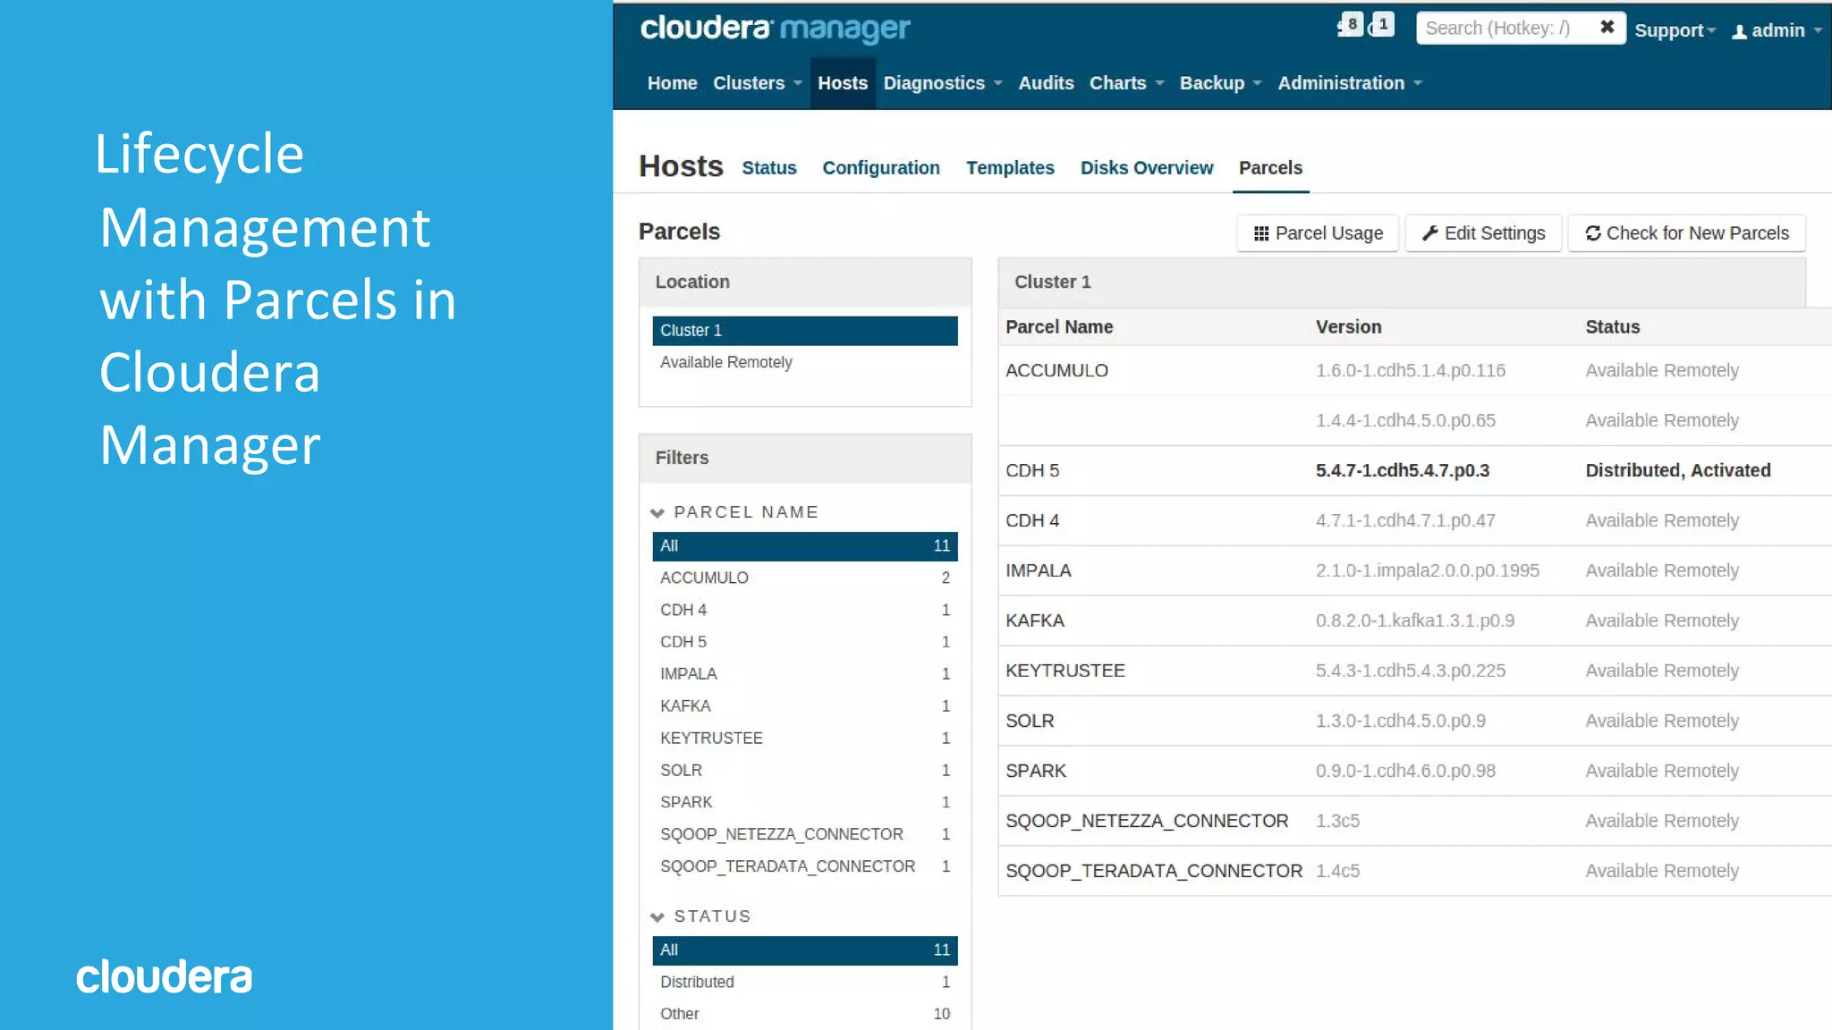This screenshot has height=1030, width=1832.
Task: Open the notification badge showing 8
Action: [x=1352, y=24]
